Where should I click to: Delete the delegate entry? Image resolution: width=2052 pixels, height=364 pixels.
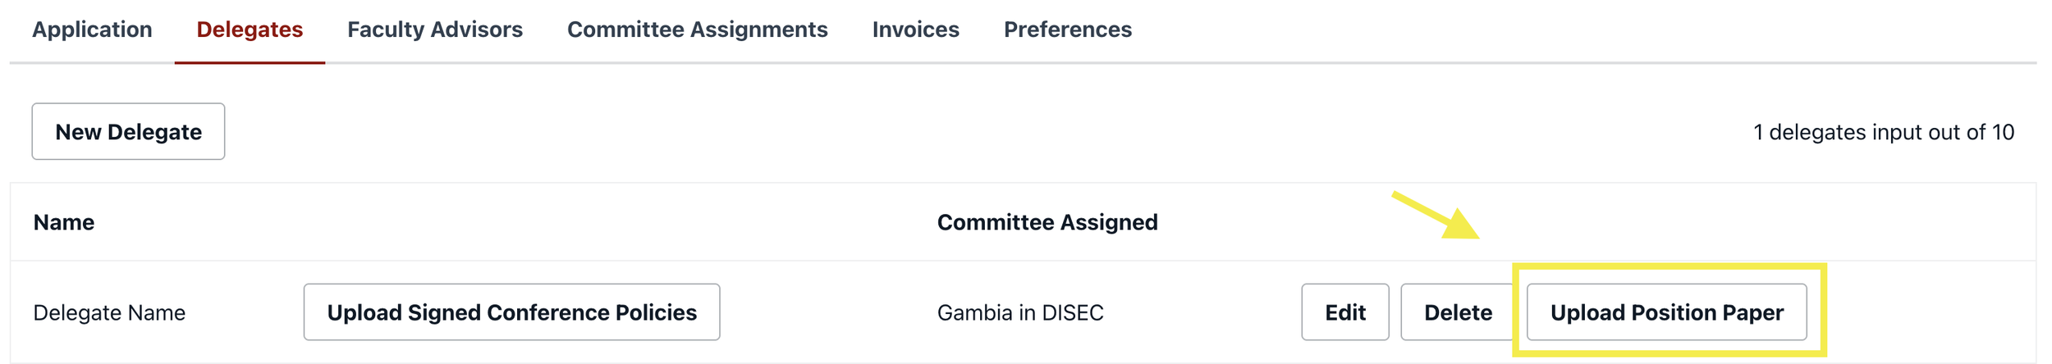coord(1457,312)
